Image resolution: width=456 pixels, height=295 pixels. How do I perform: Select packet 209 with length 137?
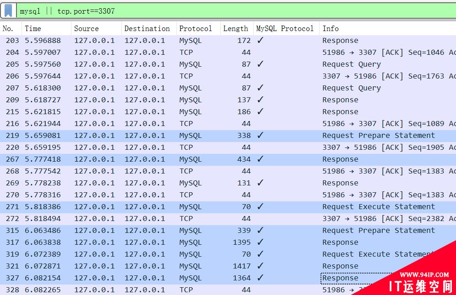(x=228, y=100)
